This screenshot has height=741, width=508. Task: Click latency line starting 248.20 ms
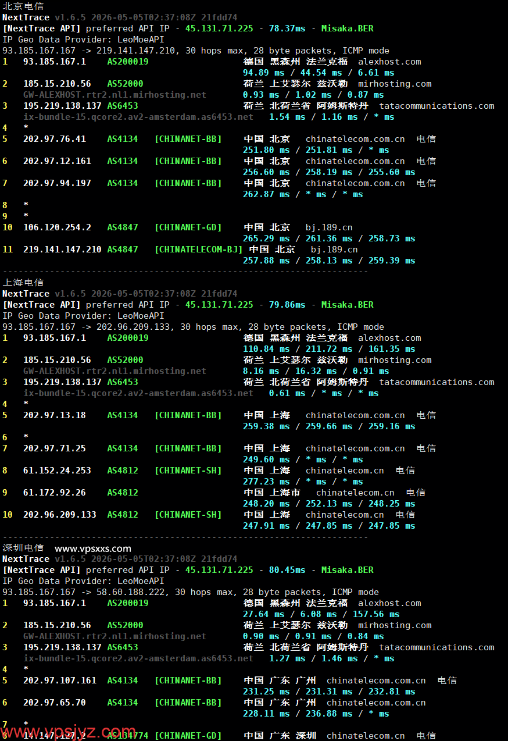(x=329, y=504)
